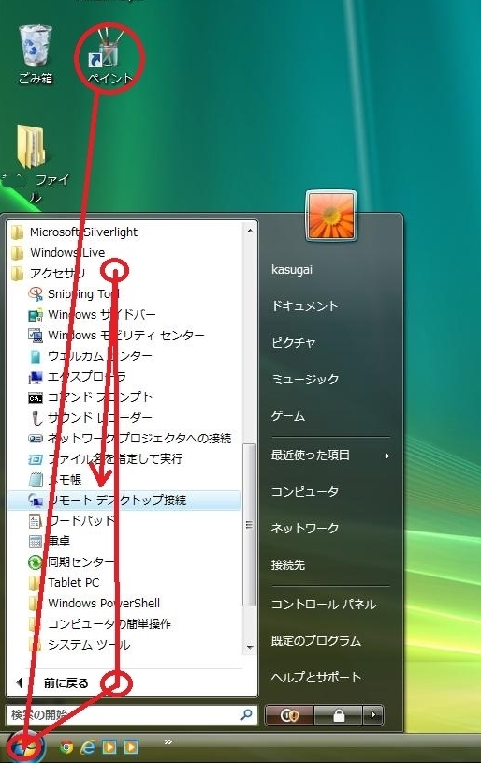Click the Windows Start orb button
This screenshot has height=763, width=481.
[25, 746]
